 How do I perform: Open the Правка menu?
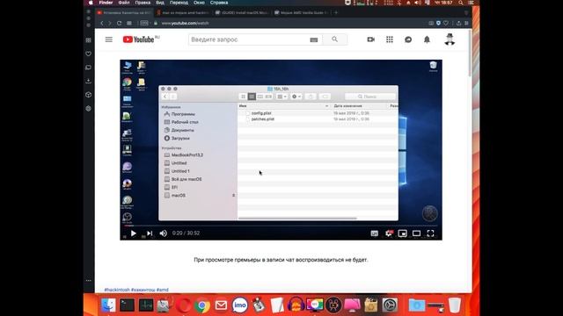pyautogui.click(x=143, y=3)
